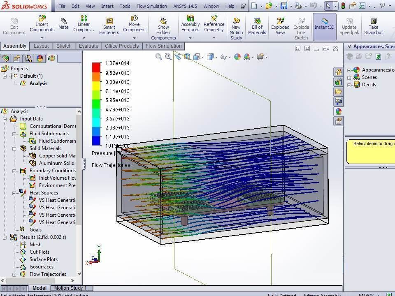The height and width of the screenshot is (296, 395).
Task: Select Inlet Volume Flow boundary condition
Action: (x=52, y=178)
